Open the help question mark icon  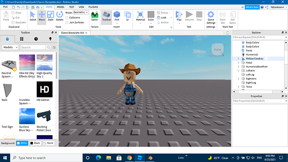(x=262, y=7)
